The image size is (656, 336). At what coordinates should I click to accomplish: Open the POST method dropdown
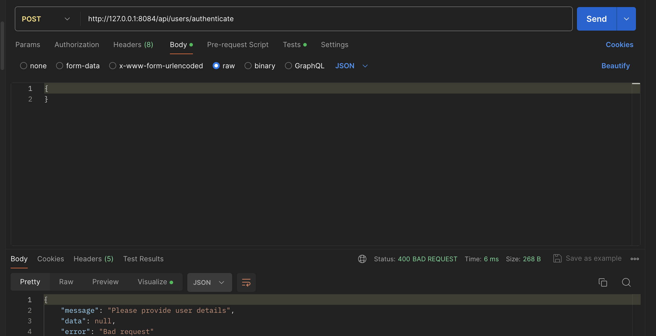tap(46, 19)
